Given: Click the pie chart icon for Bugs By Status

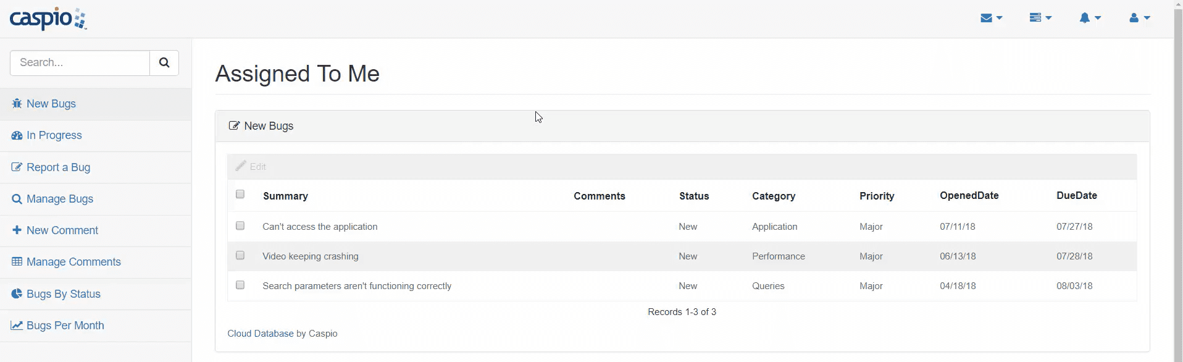Looking at the screenshot, I should (17, 294).
